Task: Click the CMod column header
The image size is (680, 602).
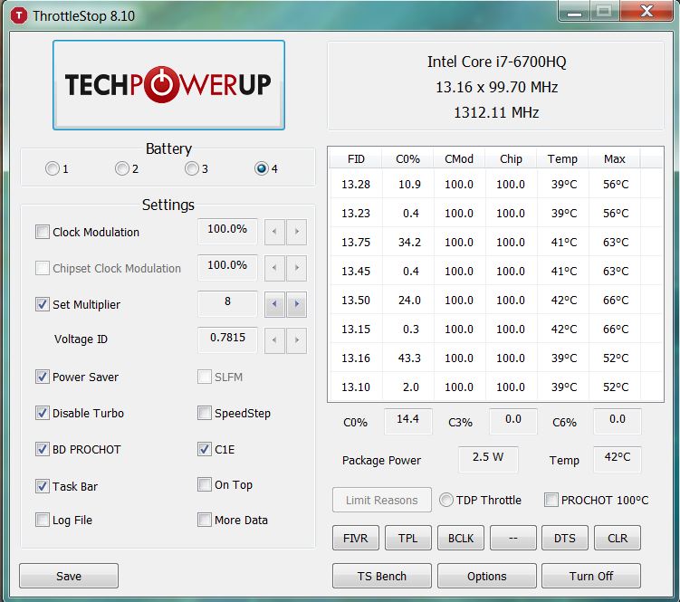Action: pos(459,158)
